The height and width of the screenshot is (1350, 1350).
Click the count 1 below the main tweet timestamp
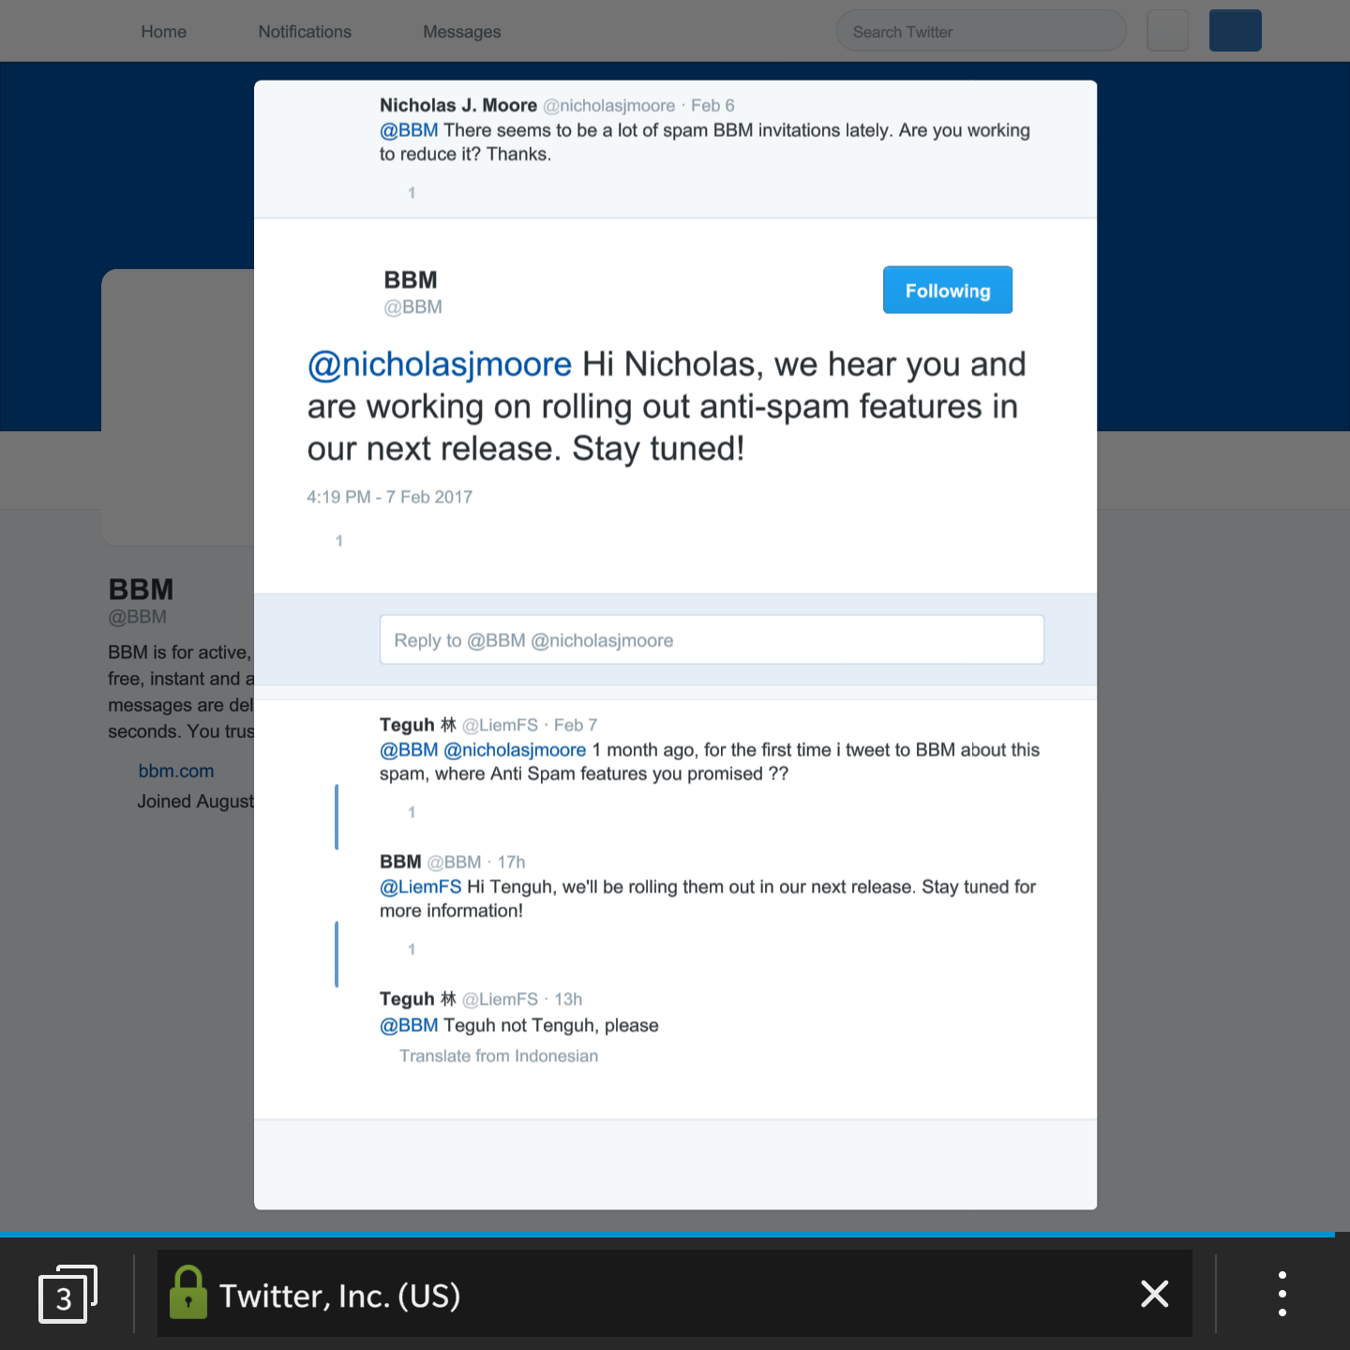pos(339,541)
